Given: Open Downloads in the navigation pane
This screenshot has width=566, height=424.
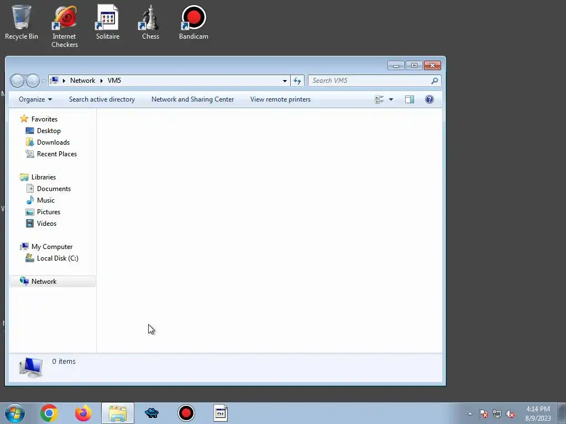Looking at the screenshot, I should click(x=53, y=142).
